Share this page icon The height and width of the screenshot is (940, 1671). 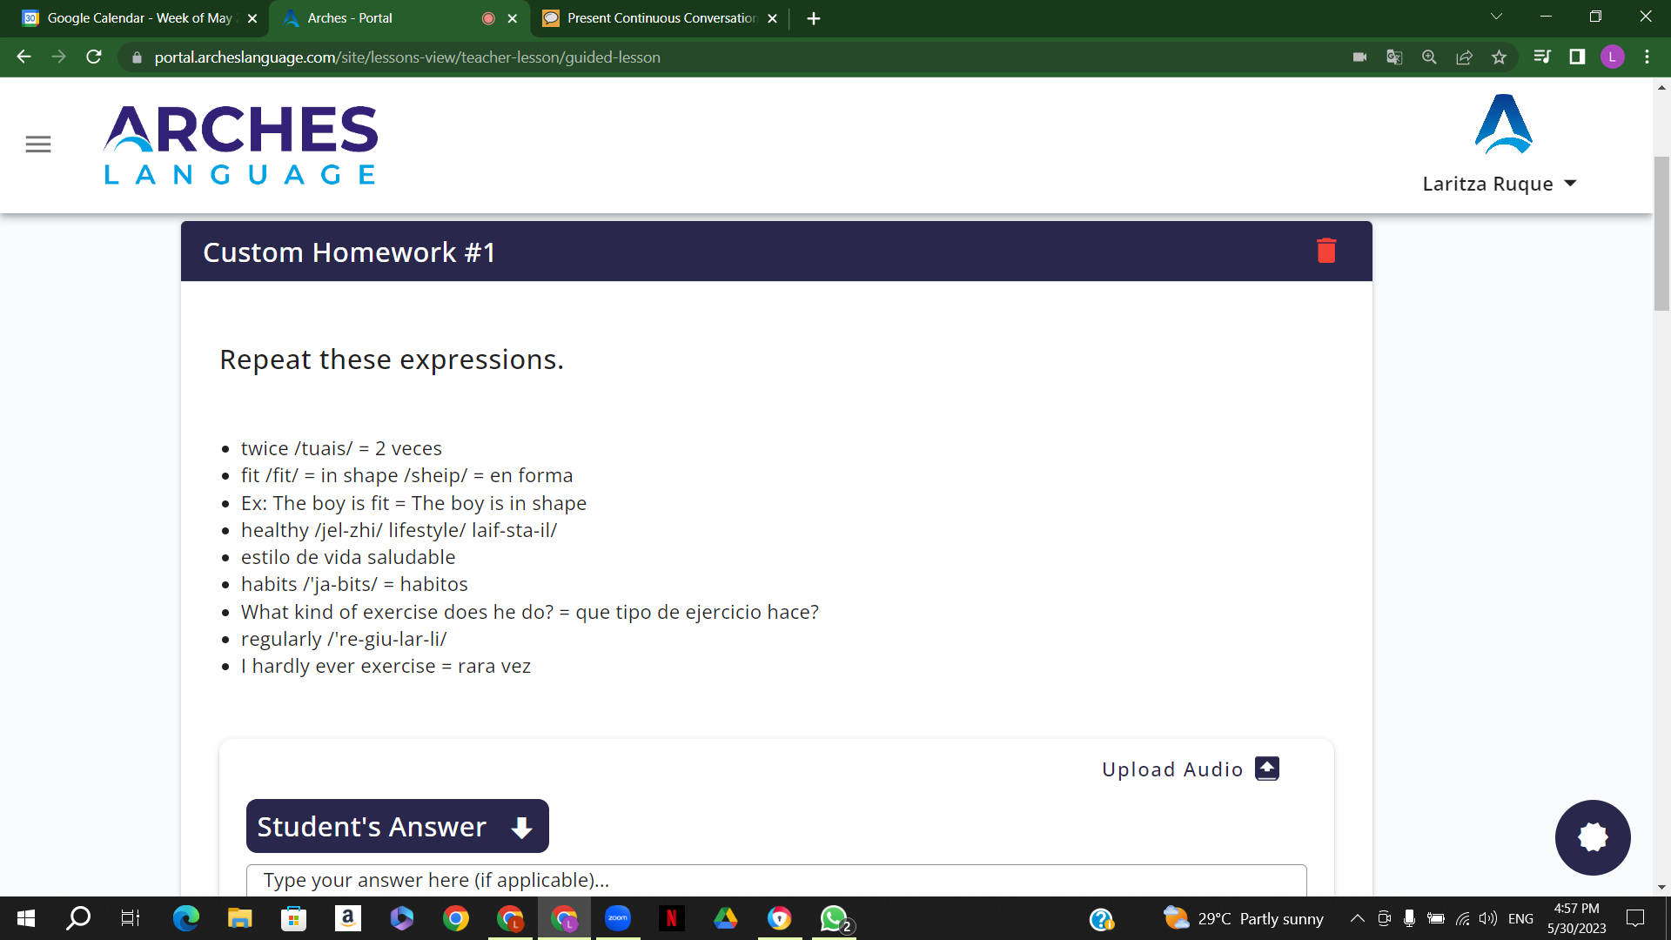click(x=1464, y=57)
